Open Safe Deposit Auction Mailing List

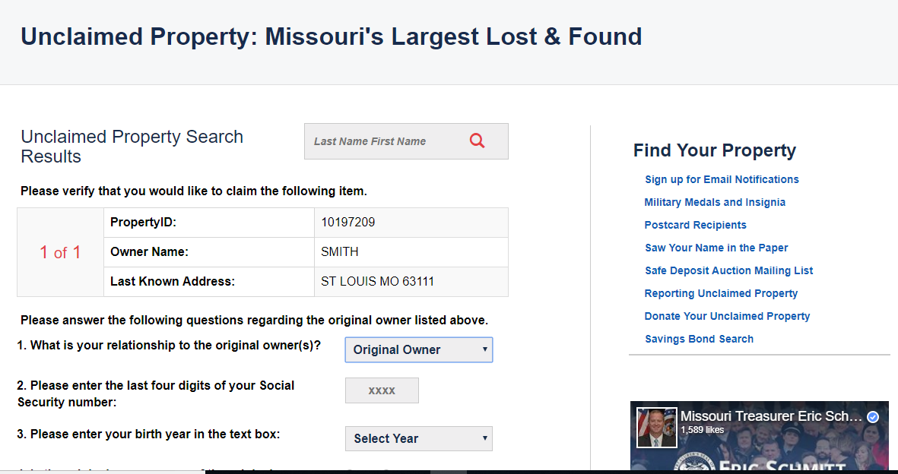[x=728, y=270]
